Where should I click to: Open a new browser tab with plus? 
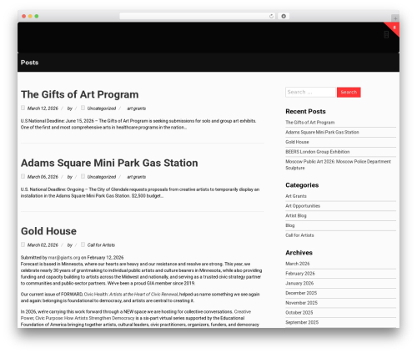tap(395, 18)
